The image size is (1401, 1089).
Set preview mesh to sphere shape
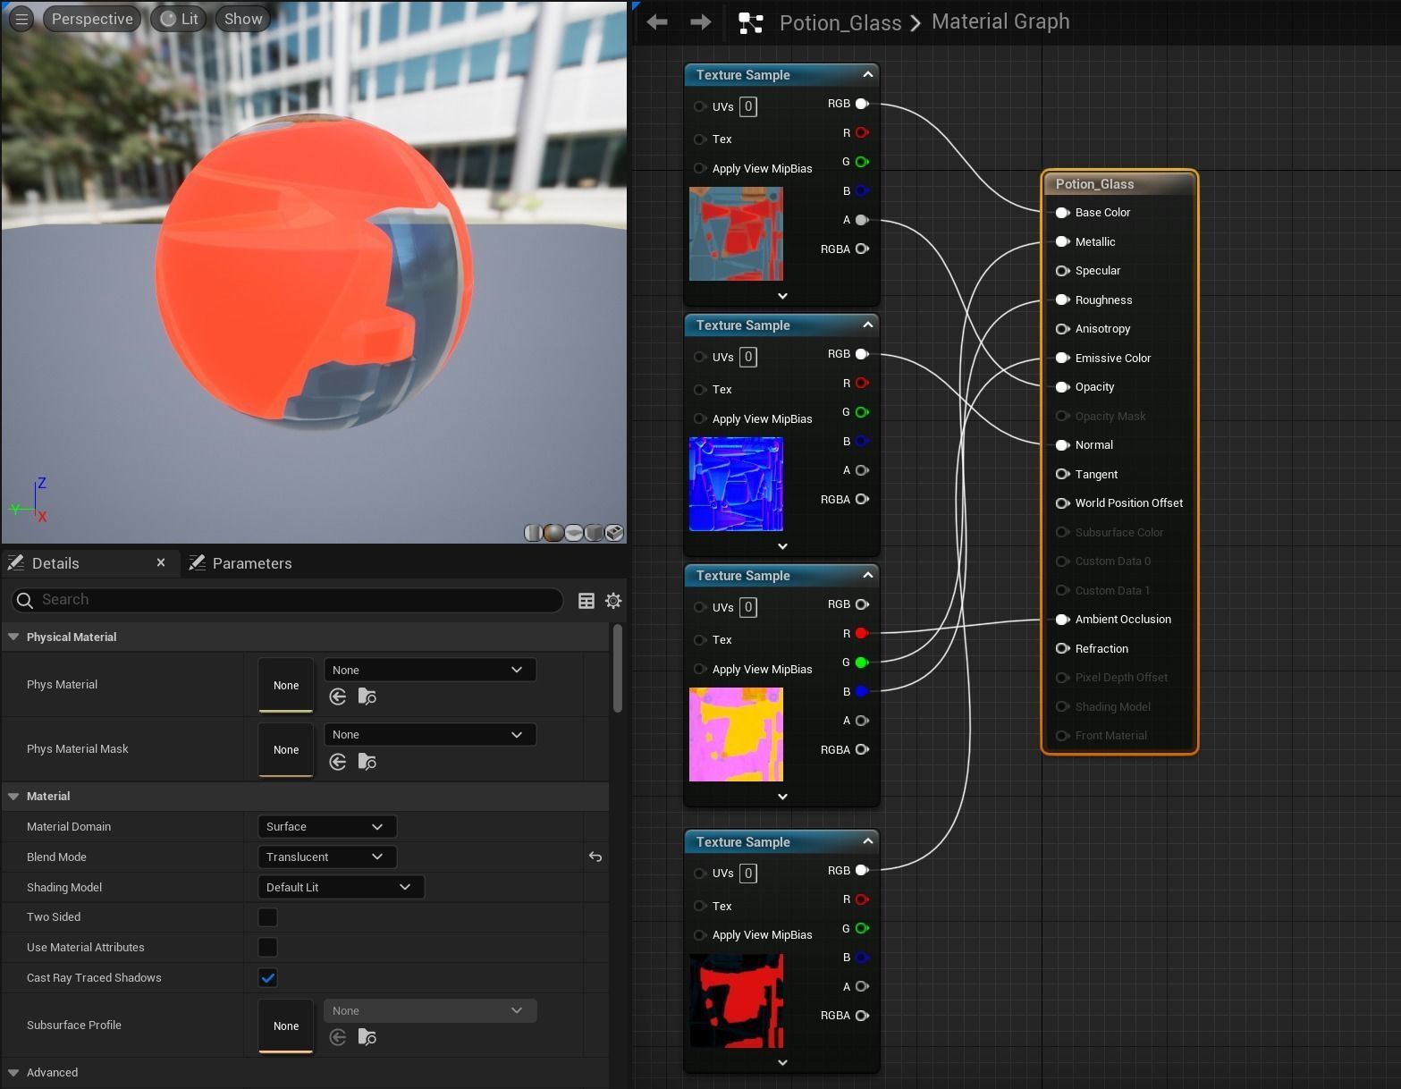(553, 533)
